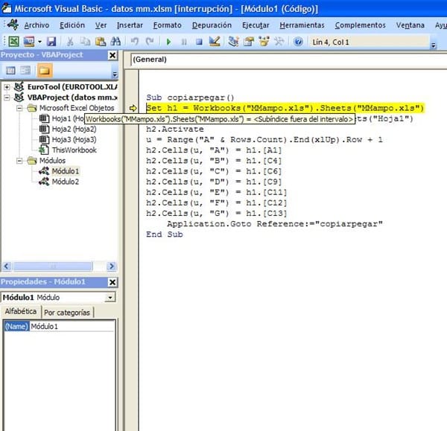Click the Pause/Interrupt toolbar icon
Screen dimensions: 447x431
point(186,42)
